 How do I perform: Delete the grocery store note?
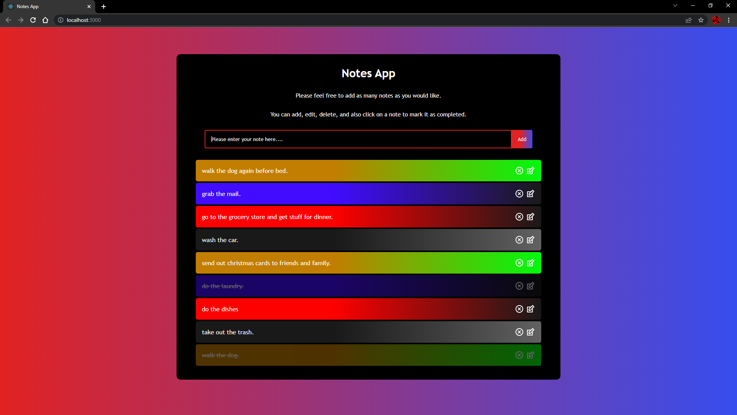pos(519,217)
